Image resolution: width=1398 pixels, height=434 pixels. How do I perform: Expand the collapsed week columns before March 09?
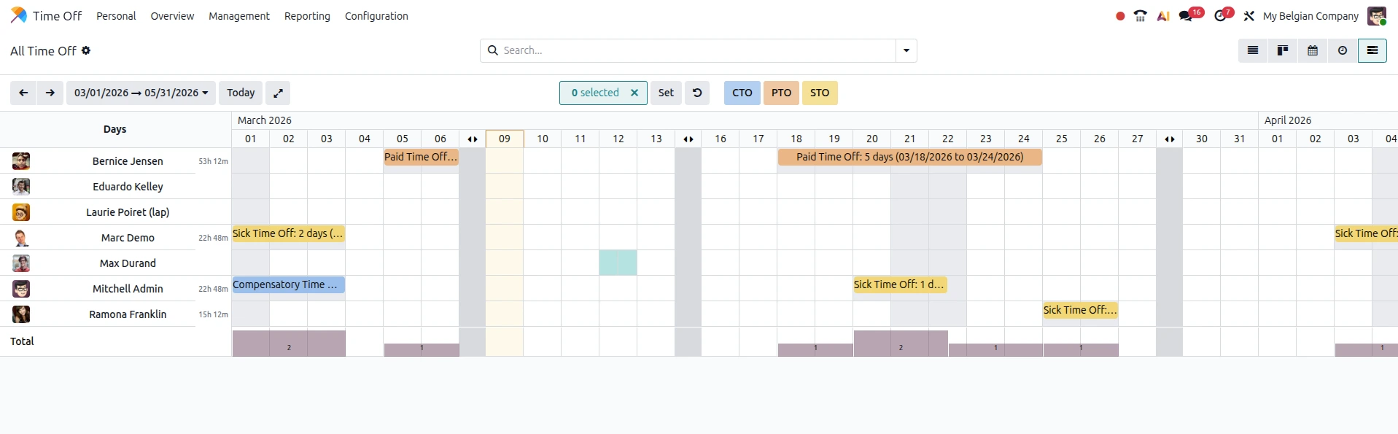click(x=473, y=139)
